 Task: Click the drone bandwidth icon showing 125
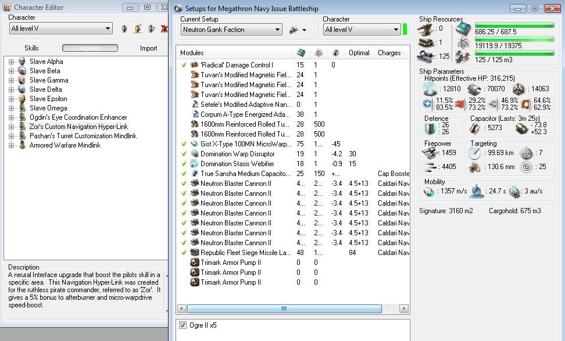pos(426,56)
